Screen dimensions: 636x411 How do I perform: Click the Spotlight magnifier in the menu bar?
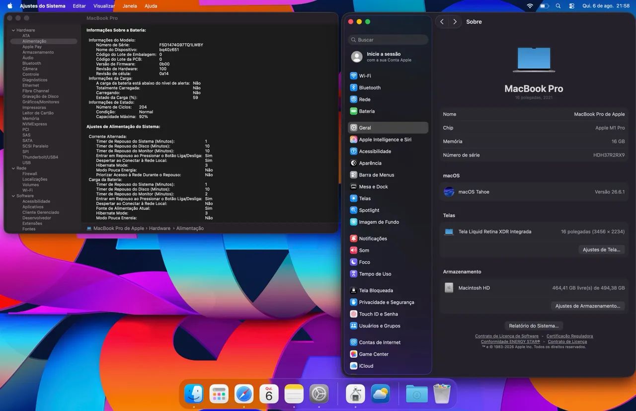click(558, 6)
